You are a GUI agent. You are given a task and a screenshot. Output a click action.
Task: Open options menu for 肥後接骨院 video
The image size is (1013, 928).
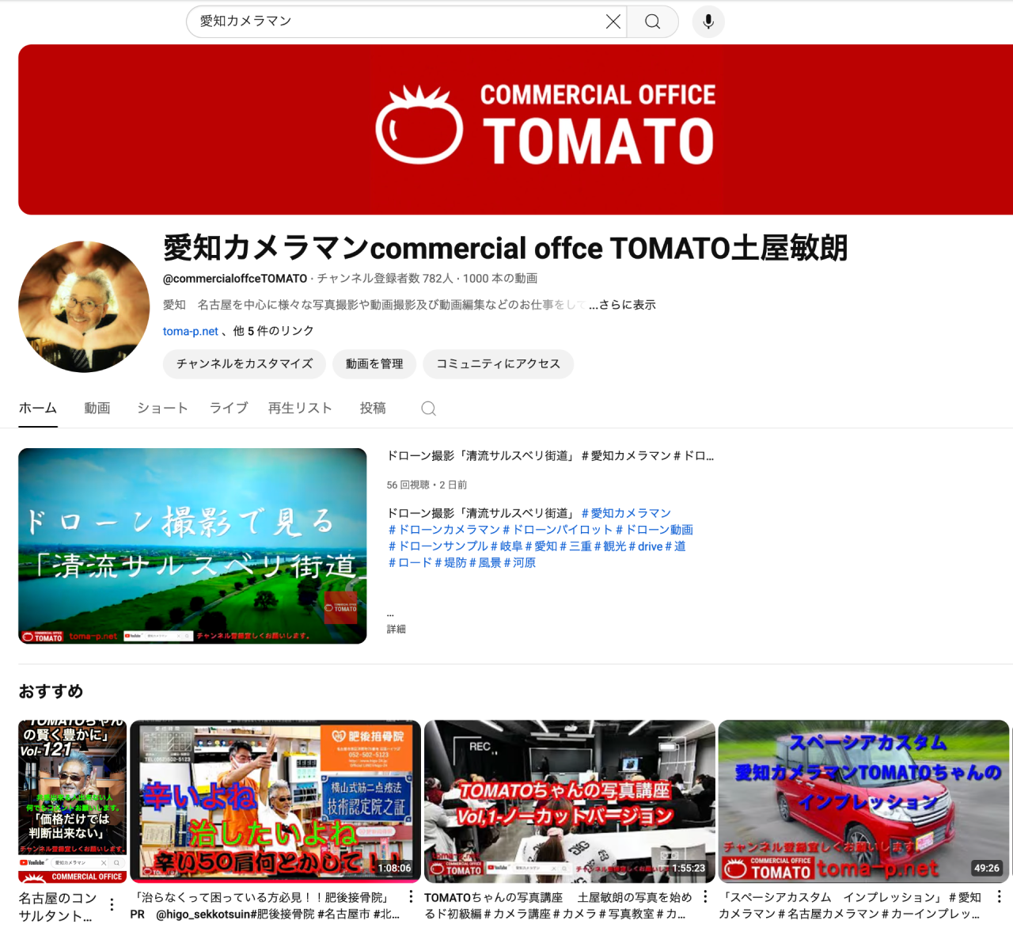tap(411, 896)
